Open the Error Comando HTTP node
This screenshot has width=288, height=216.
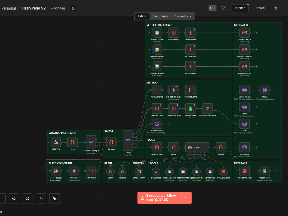click(157, 124)
